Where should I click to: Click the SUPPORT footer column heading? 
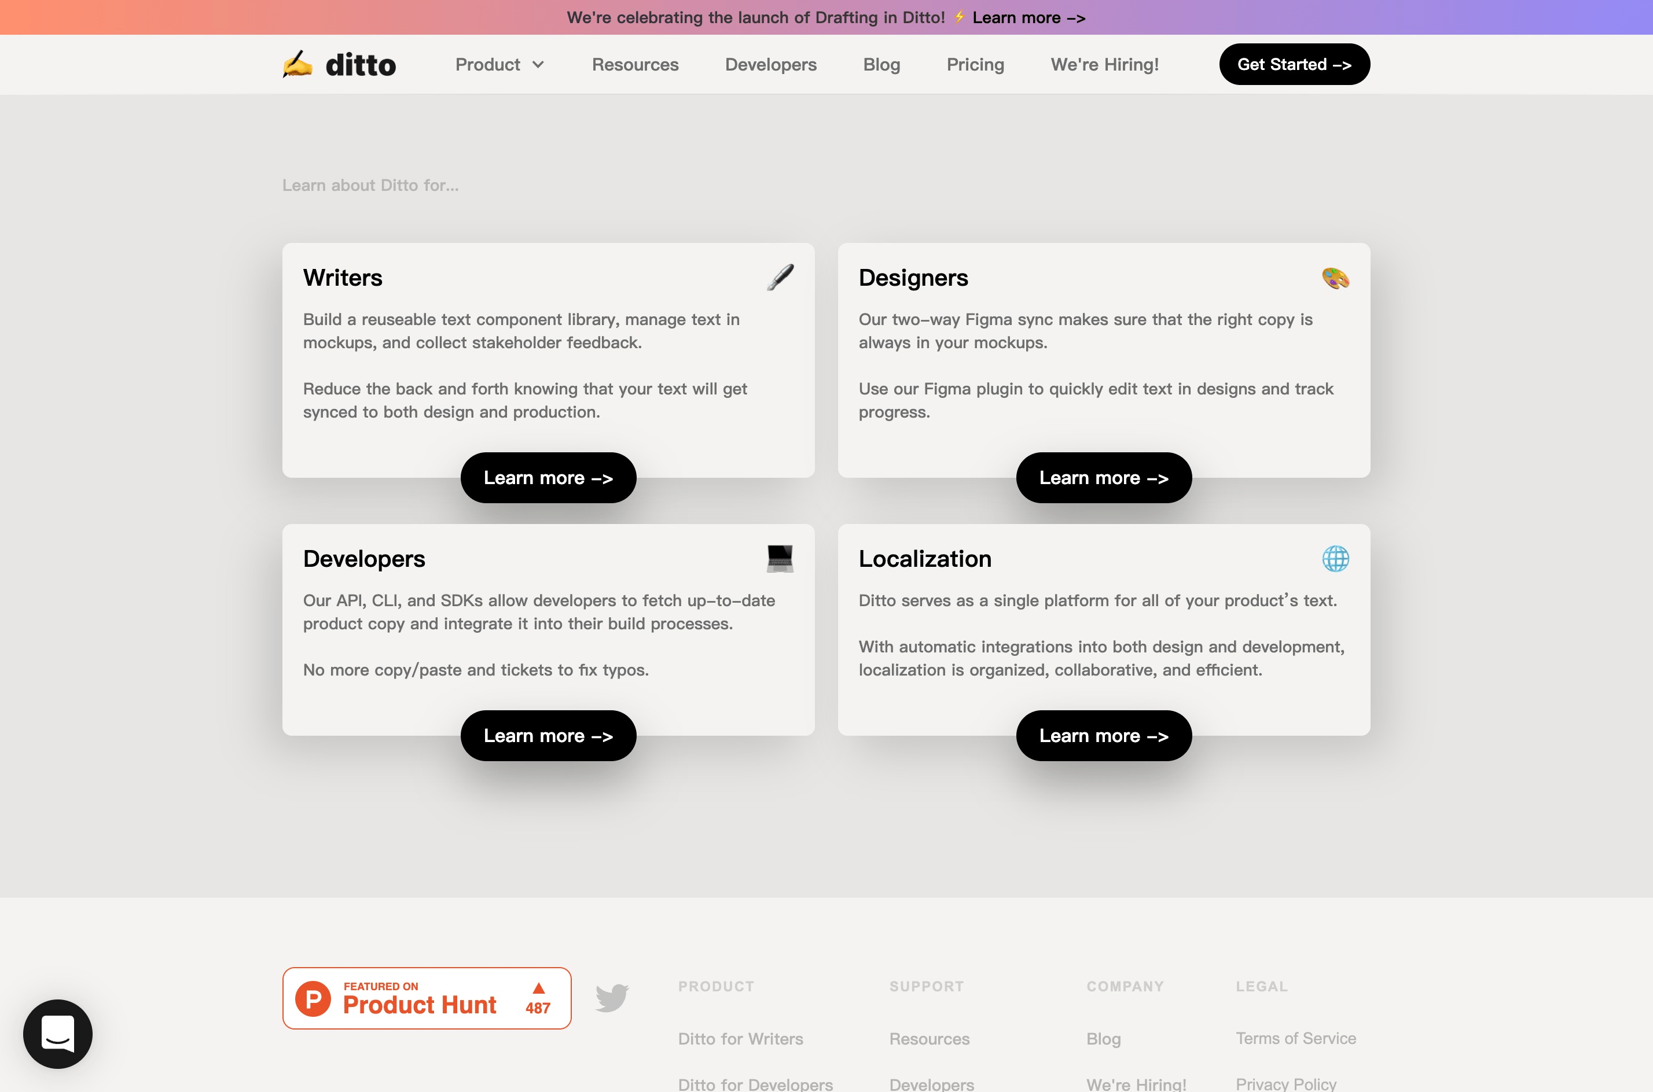click(926, 986)
